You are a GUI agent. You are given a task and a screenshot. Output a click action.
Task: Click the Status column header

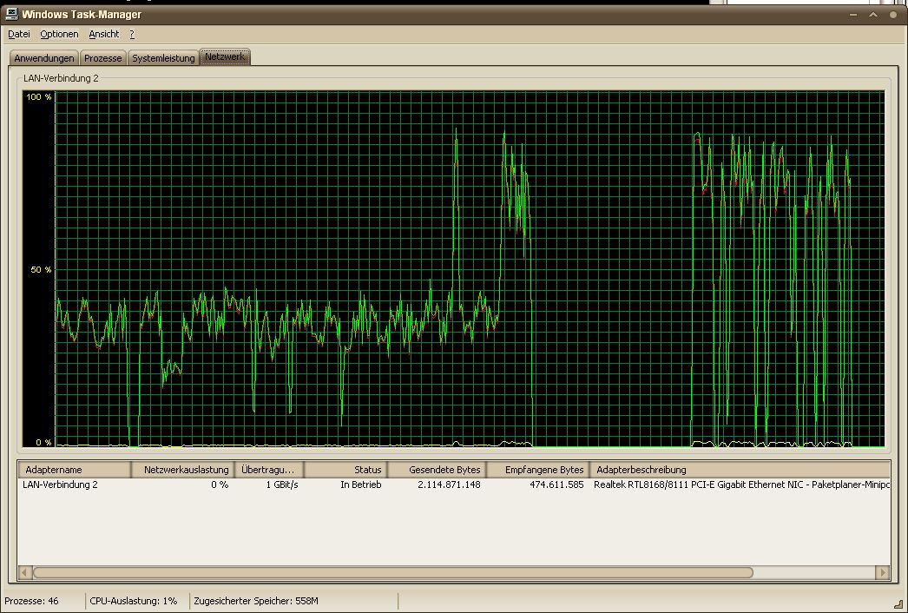[x=345, y=470]
